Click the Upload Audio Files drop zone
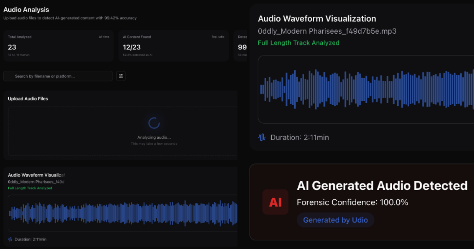474x249 pixels. (121, 130)
